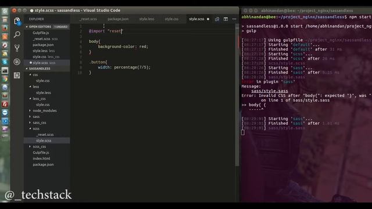The height and width of the screenshot is (209, 372).
Task: Click the open changes icon in editor toolbar
Action: pos(217,19)
